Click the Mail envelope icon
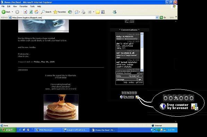This screenshot has width=207, height=137. point(77,12)
